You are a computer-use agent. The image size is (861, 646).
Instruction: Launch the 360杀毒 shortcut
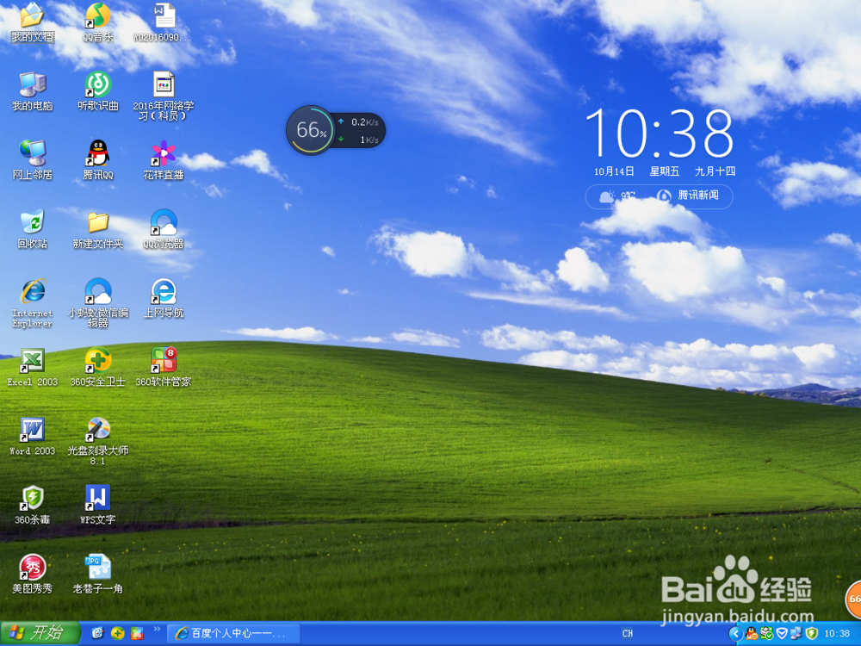click(33, 506)
